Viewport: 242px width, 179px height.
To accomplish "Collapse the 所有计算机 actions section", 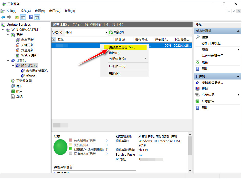I will (238, 31).
